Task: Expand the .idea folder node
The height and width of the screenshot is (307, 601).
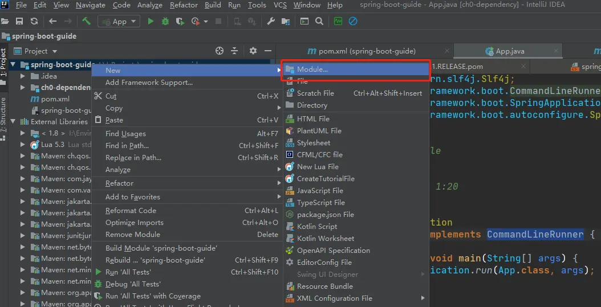Action: point(23,76)
